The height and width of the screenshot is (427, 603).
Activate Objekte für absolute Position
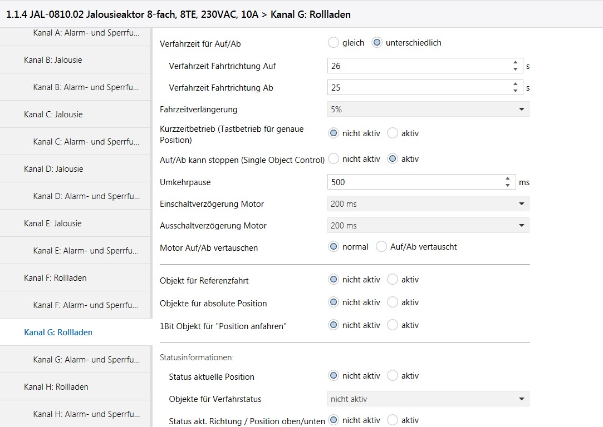coord(393,302)
